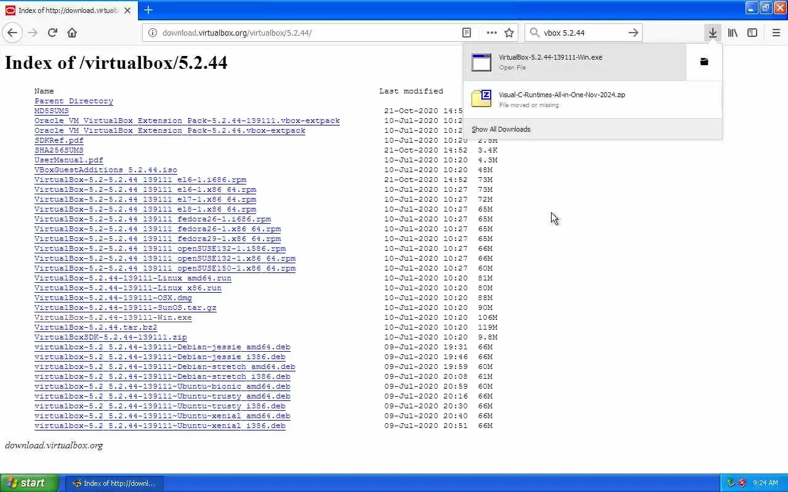Open SHA256SUMS link
This screenshot has width=788, height=492.
(59, 150)
